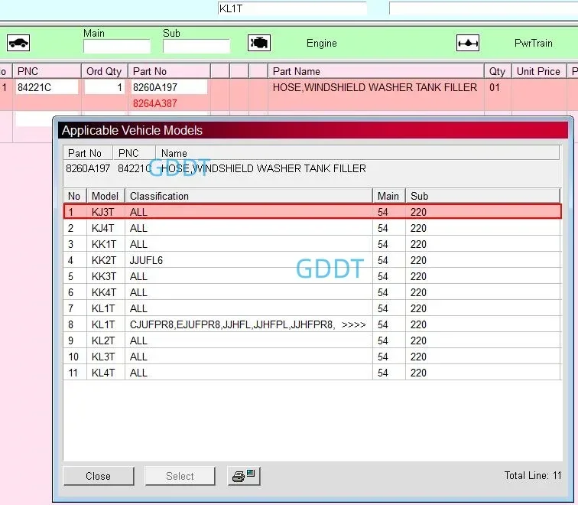Click the Close button in dialog
This screenshot has width=578, height=505.
[99, 476]
